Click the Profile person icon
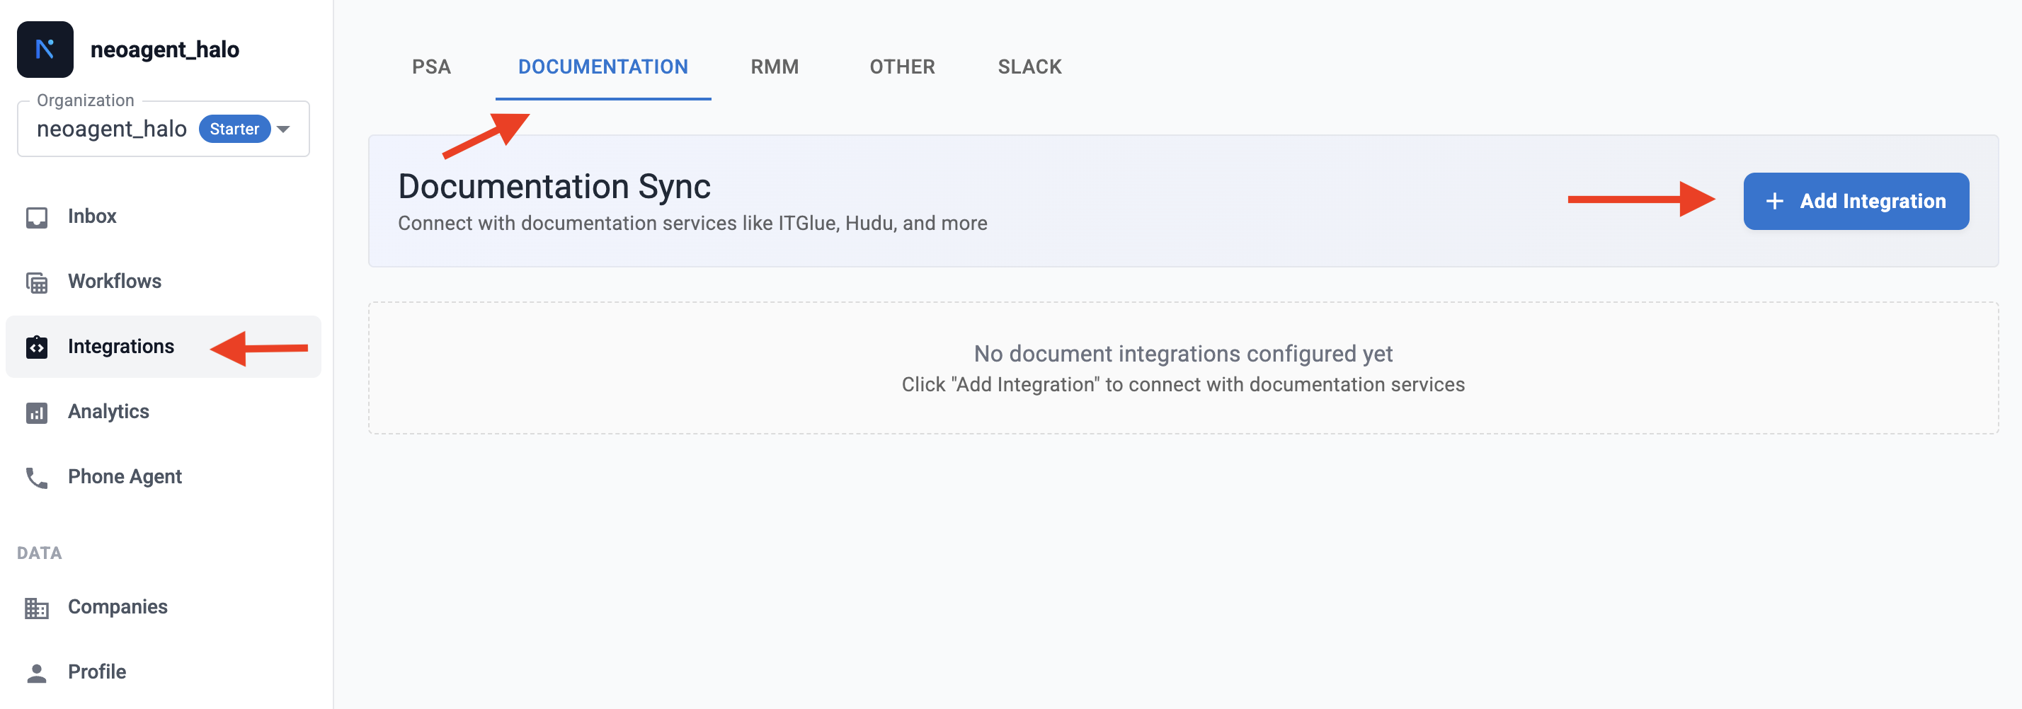Screen dimensions: 2022x709 tap(38, 671)
